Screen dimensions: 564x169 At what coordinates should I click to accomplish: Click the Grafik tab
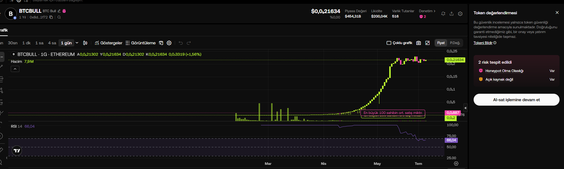coord(4,31)
